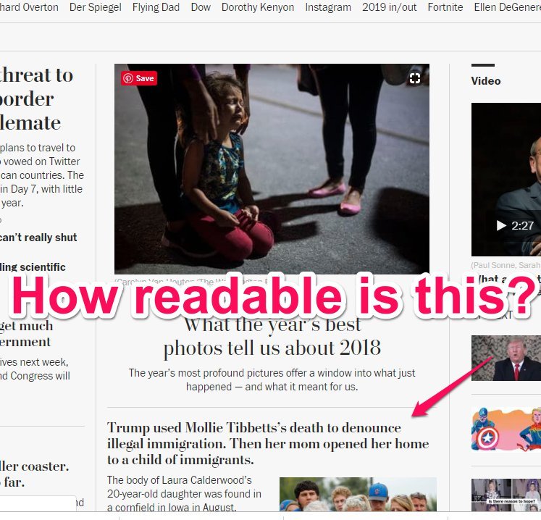Screen dimensions: 541x520
Task: Read 'photos tell us about 2018' headline
Action: pyautogui.click(x=272, y=348)
